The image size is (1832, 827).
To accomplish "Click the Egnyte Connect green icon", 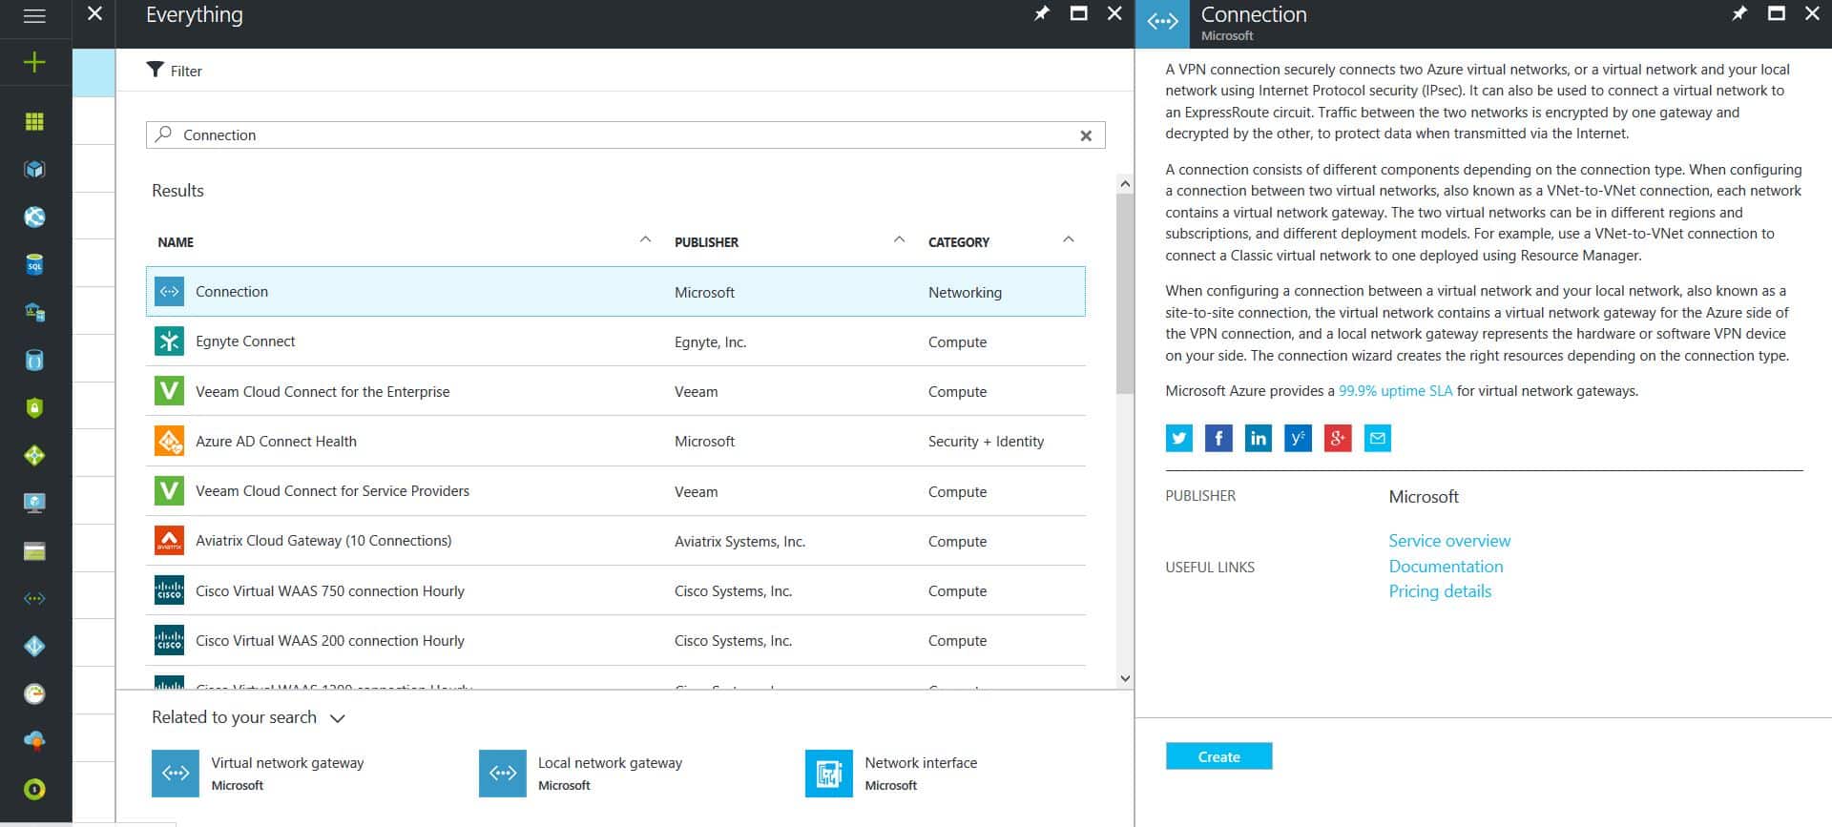I will pyautogui.click(x=169, y=341).
